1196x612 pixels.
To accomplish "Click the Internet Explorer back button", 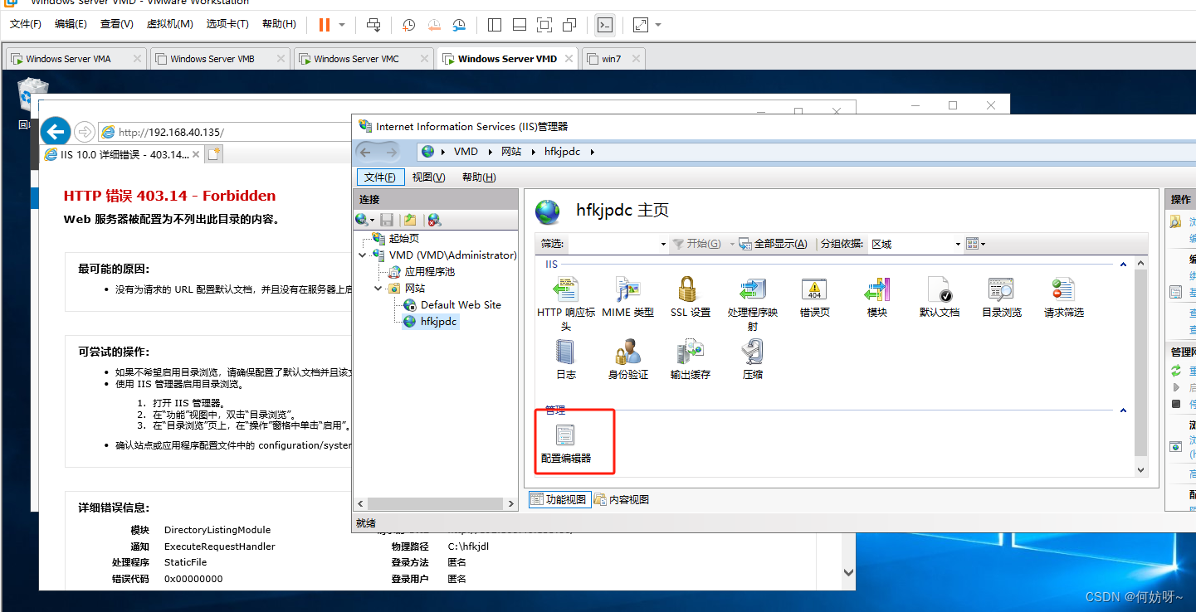I will (x=56, y=132).
